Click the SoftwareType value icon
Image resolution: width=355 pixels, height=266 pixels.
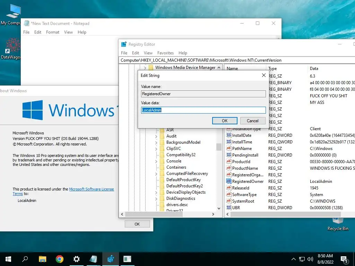click(229, 194)
